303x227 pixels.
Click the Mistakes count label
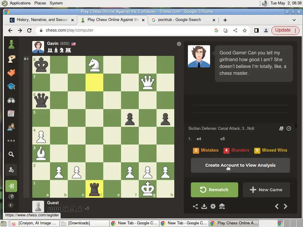coord(206,150)
